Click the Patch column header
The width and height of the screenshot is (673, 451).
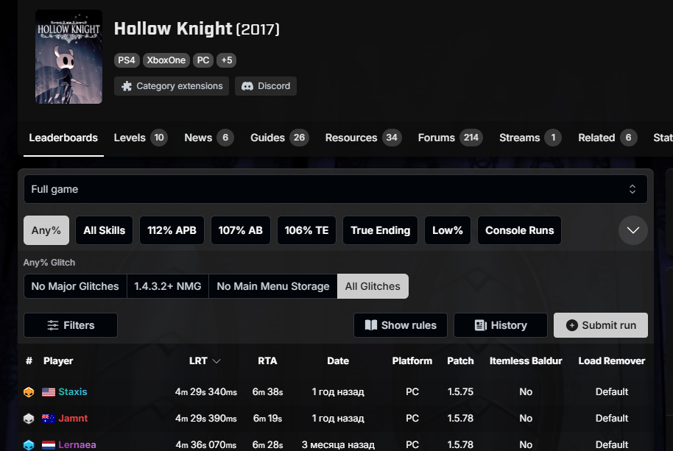tap(460, 361)
